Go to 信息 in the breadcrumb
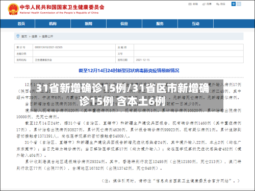Image resolution: width=255 pixels, height=191 pixels. click(34, 36)
